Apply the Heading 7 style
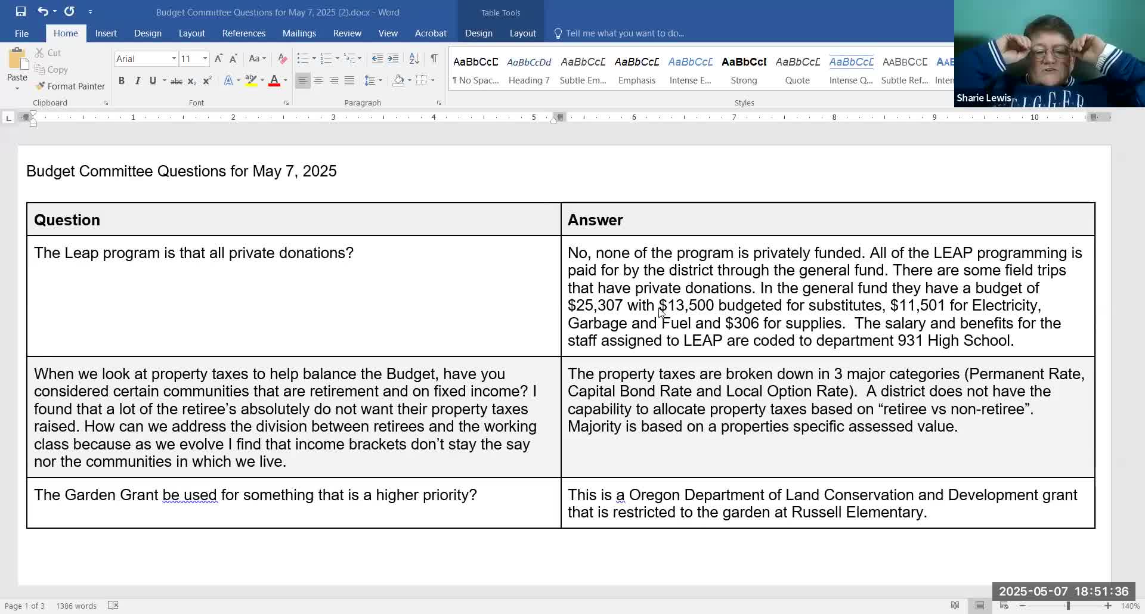 click(529, 70)
